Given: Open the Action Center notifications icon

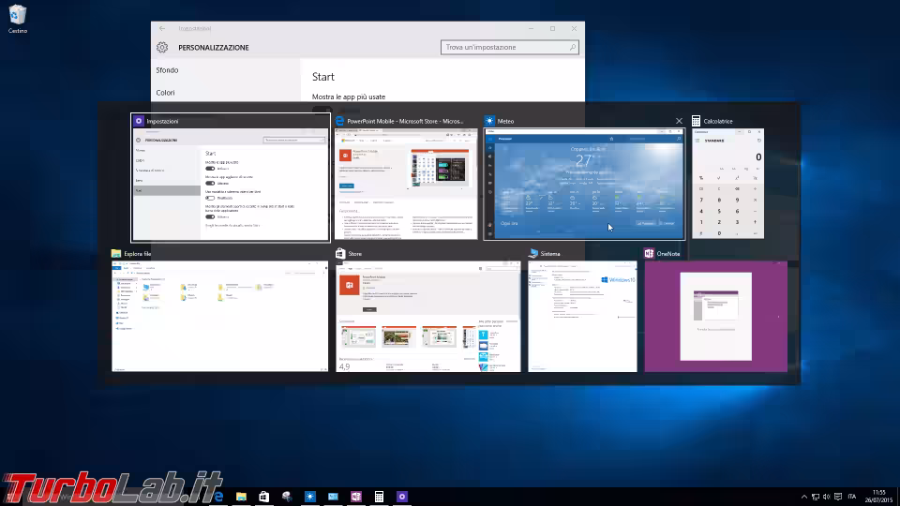Looking at the screenshot, I should tap(838, 497).
